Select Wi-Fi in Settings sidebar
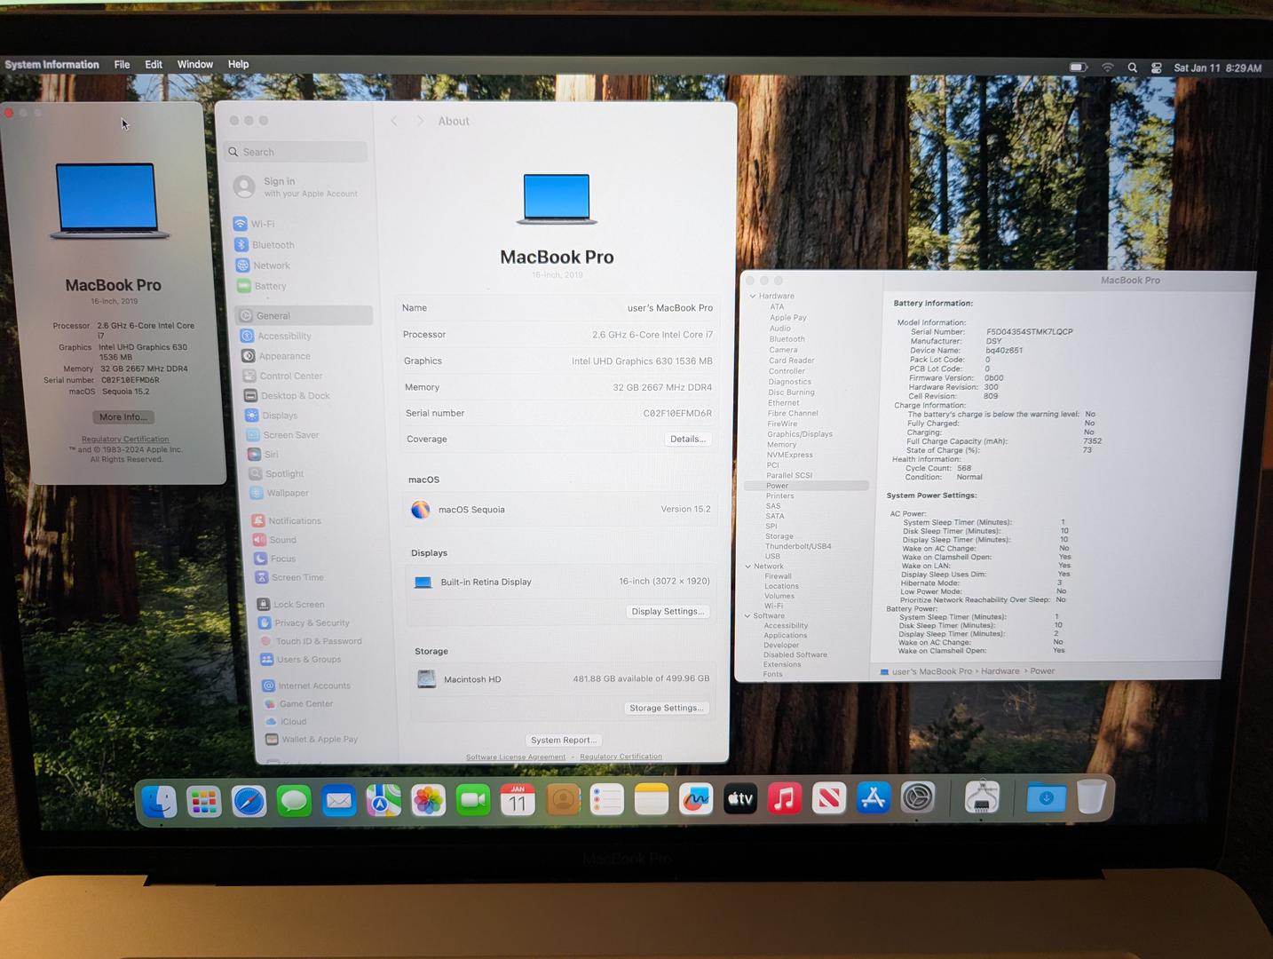 click(254, 224)
